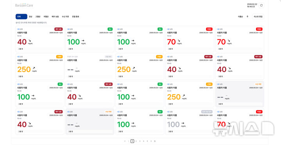Screen dimensions: 281x145
Task: Click the monitoring limit notice text
Action: click(x=31, y=23)
